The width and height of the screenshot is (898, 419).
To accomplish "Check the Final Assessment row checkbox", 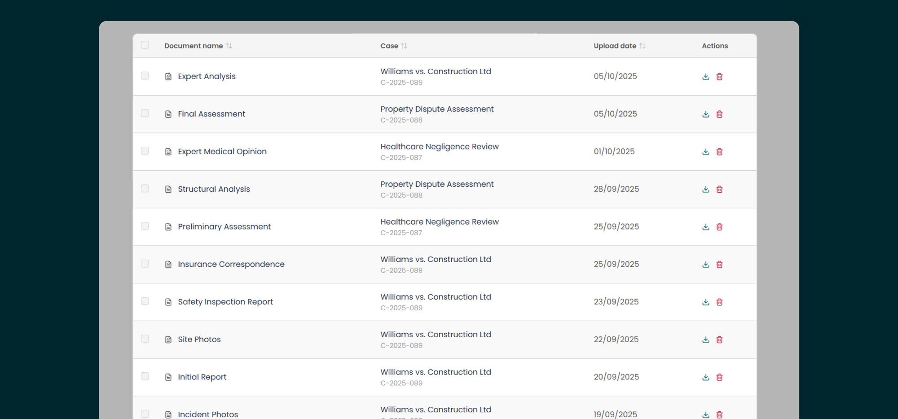I will [x=145, y=113].
